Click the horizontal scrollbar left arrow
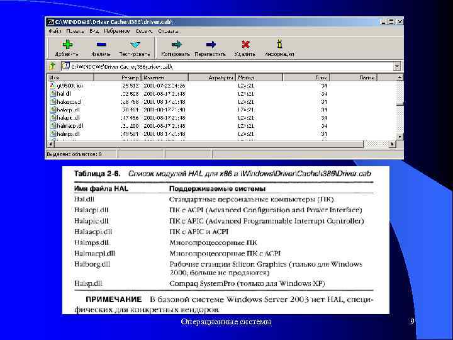This screenshot has width=453, height=340. coord(50,144)
